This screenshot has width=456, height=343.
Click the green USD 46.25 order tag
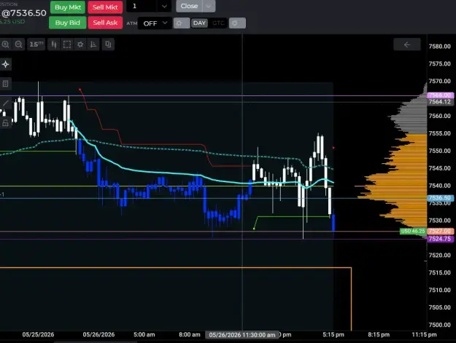[x=413, y=231]
